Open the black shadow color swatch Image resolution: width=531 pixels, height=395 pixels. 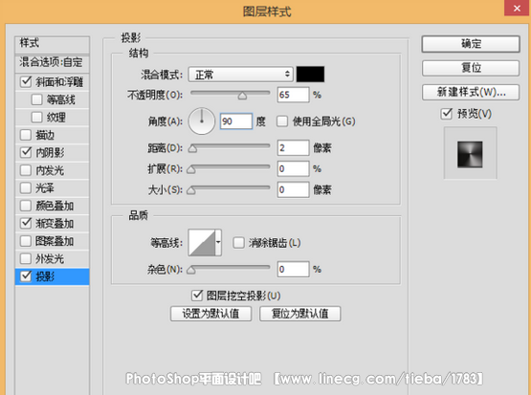[x=310, y=75]
